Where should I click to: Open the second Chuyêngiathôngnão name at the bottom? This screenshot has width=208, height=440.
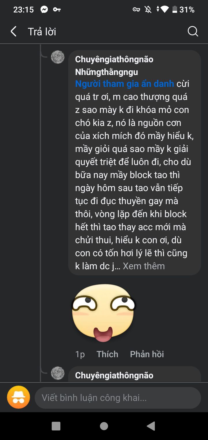[x=114, y=375]
